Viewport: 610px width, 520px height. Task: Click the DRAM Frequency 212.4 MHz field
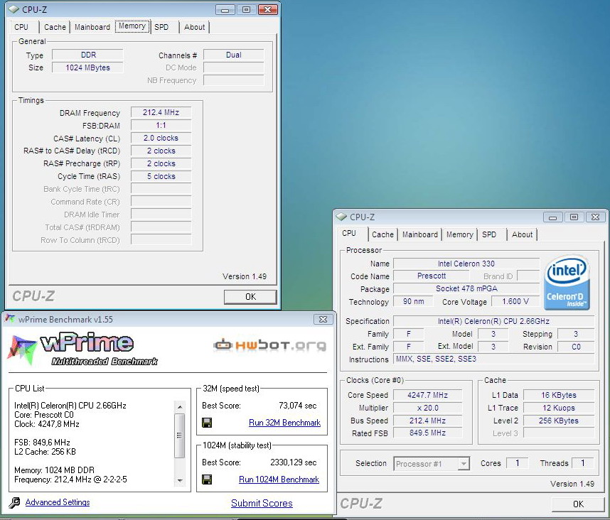(161, 113)
